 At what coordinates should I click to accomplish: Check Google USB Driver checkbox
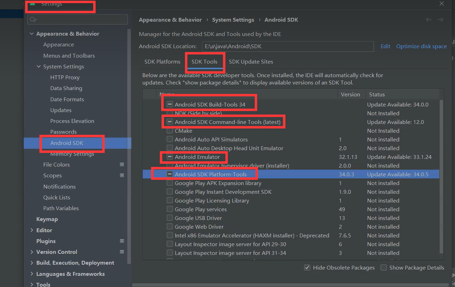pos(170,218)
